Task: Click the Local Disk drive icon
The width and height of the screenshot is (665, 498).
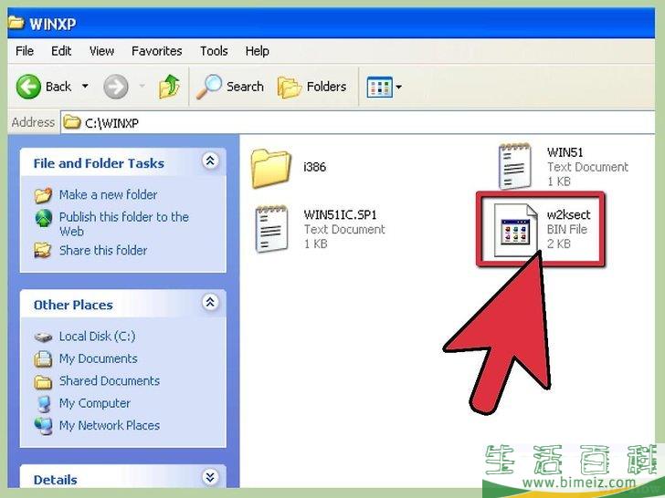Action: [x=43, y=337]
